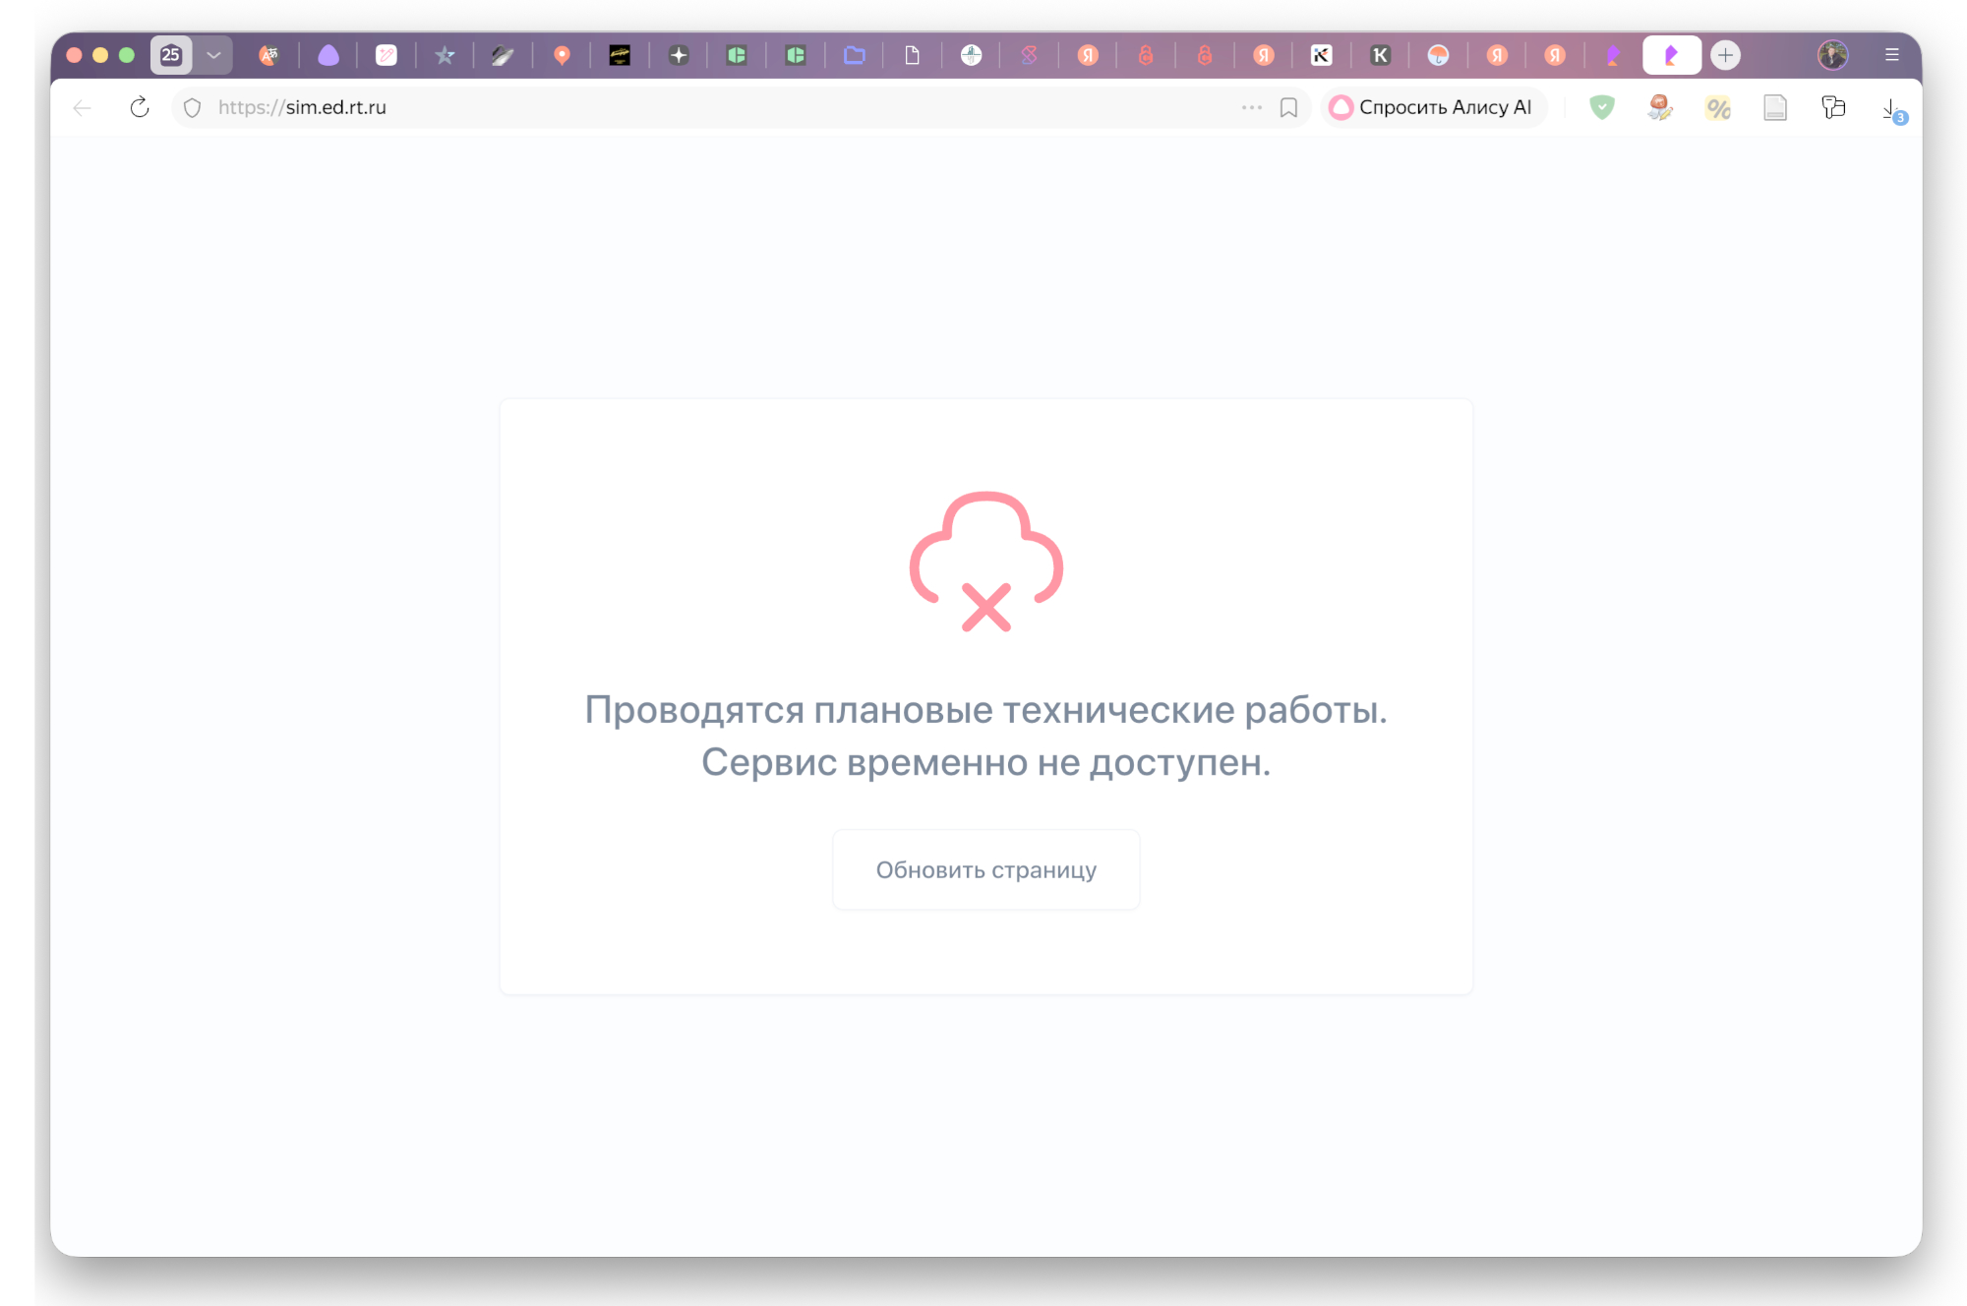
Task: Open the three-dots page actions menu
Action: [1251, 107]
